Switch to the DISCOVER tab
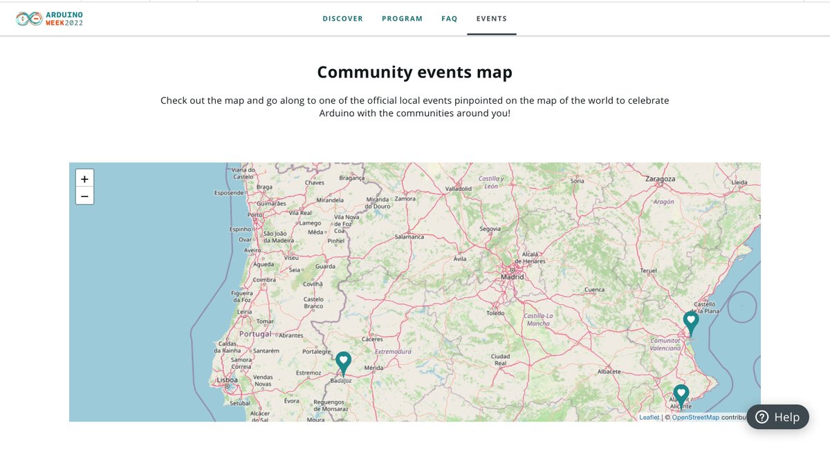The height and width of the screenshot is (450, 830). pos(342,19)
